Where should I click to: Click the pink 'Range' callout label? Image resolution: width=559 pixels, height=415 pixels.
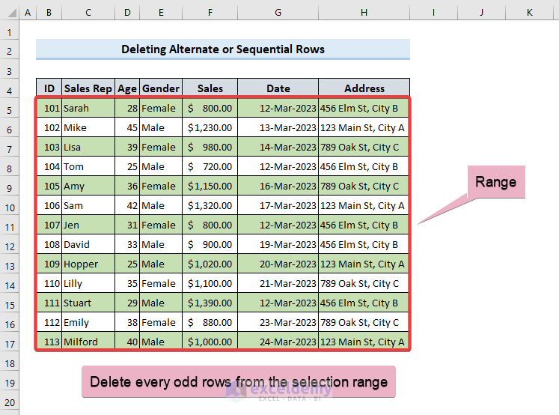tap(496, 181)
